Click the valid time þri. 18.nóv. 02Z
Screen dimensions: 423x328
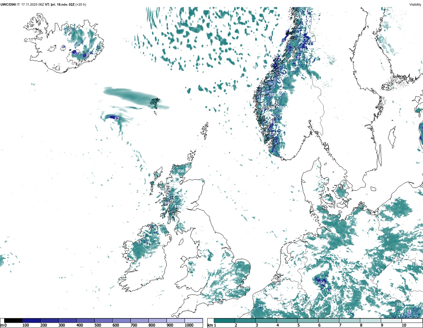click(x=63, y=5)
